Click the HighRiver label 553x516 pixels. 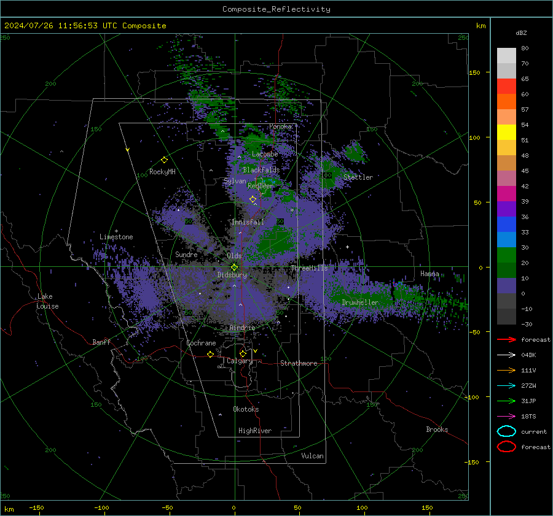pos(255,431)
